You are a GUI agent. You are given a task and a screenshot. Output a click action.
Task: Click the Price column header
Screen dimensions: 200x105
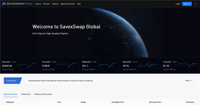coord(59,102)
